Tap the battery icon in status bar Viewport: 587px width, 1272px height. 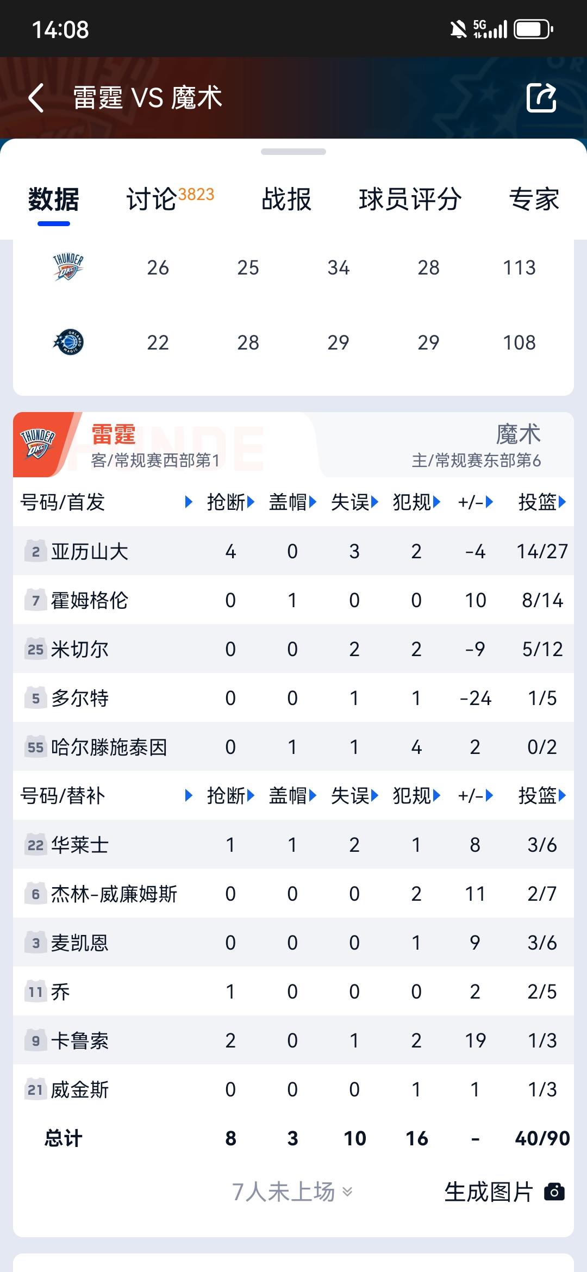click(x=533, y=29)
